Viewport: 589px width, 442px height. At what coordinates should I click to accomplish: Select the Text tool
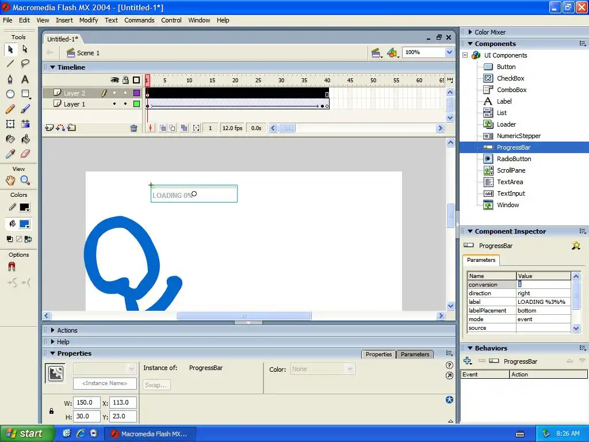pyautogui.click(x=25, y=79)
